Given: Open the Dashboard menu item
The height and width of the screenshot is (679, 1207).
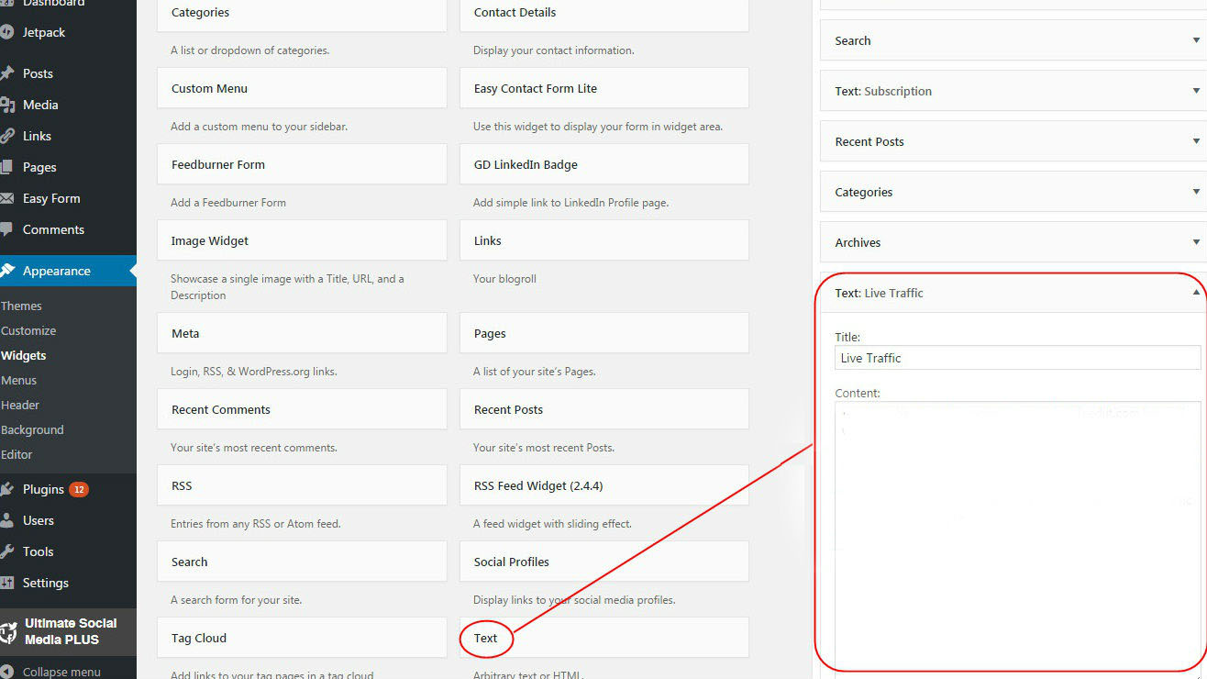Looking at the screenshot, I should pos(51,3).
